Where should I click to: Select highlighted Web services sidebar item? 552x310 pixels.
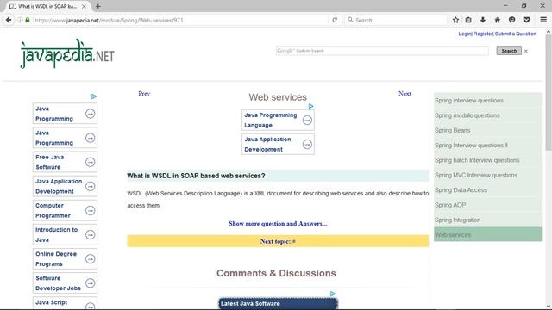coord(487,234)
